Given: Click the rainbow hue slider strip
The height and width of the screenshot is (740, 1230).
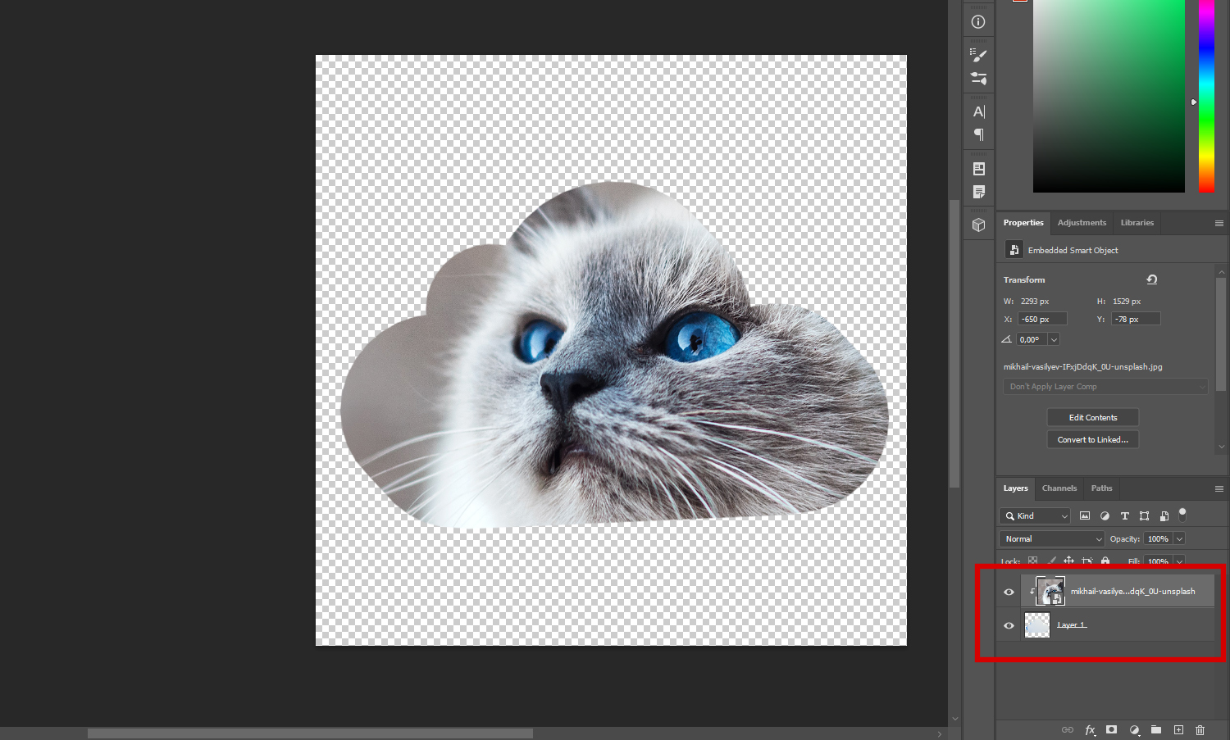Looking at the screenshot, I should 1206,96.
